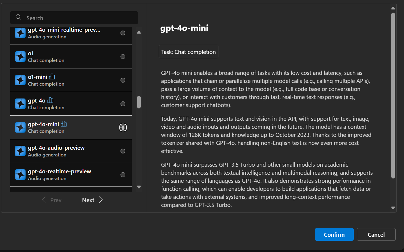Click the benchmark chart icon beside gpt-4o
The width and height of the screenshot is (404, 252).
pyautogui.click(x=50, y=100)
